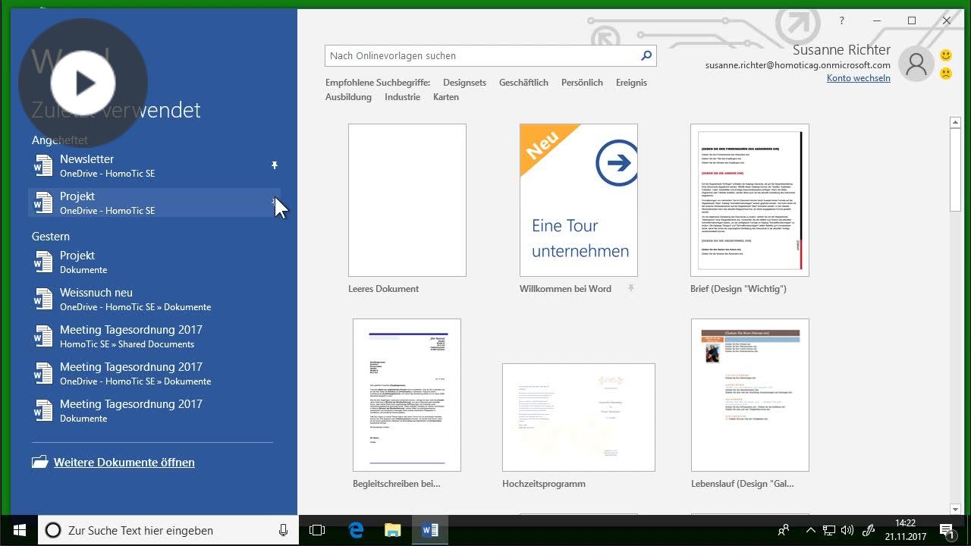Open File Explorer from the taskbar
Screen dimensions: 971x546
[x=392, y=530]
